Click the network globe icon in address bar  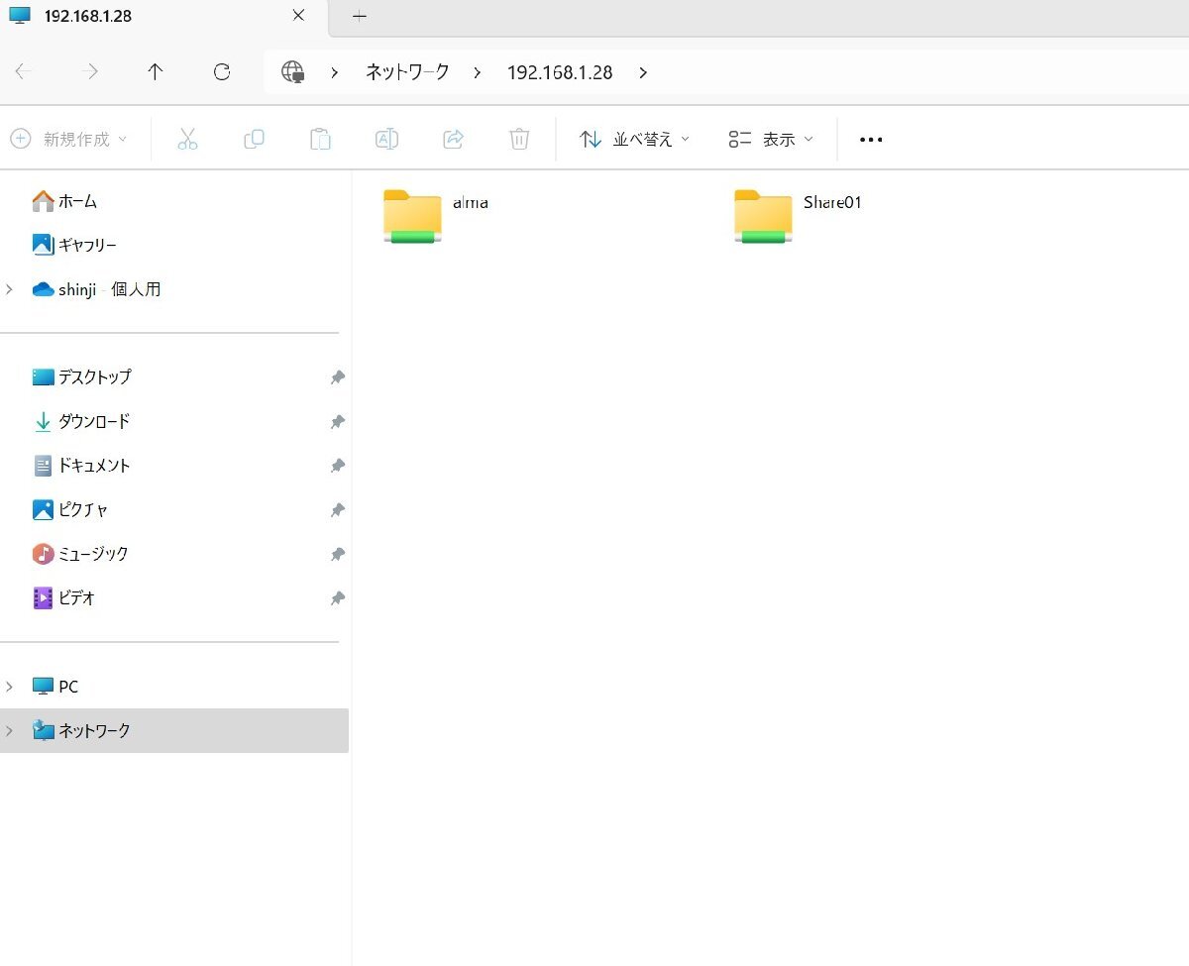pyautogui.click(x=293, y=72)
